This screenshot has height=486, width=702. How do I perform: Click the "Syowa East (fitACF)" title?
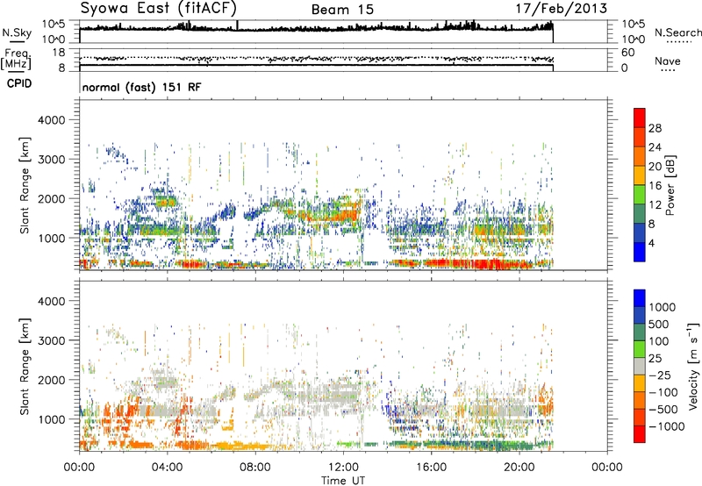pyautogui.click(x=159, y=8)
